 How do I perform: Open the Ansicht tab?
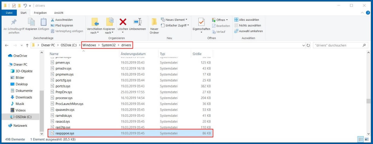pos(59,13)
